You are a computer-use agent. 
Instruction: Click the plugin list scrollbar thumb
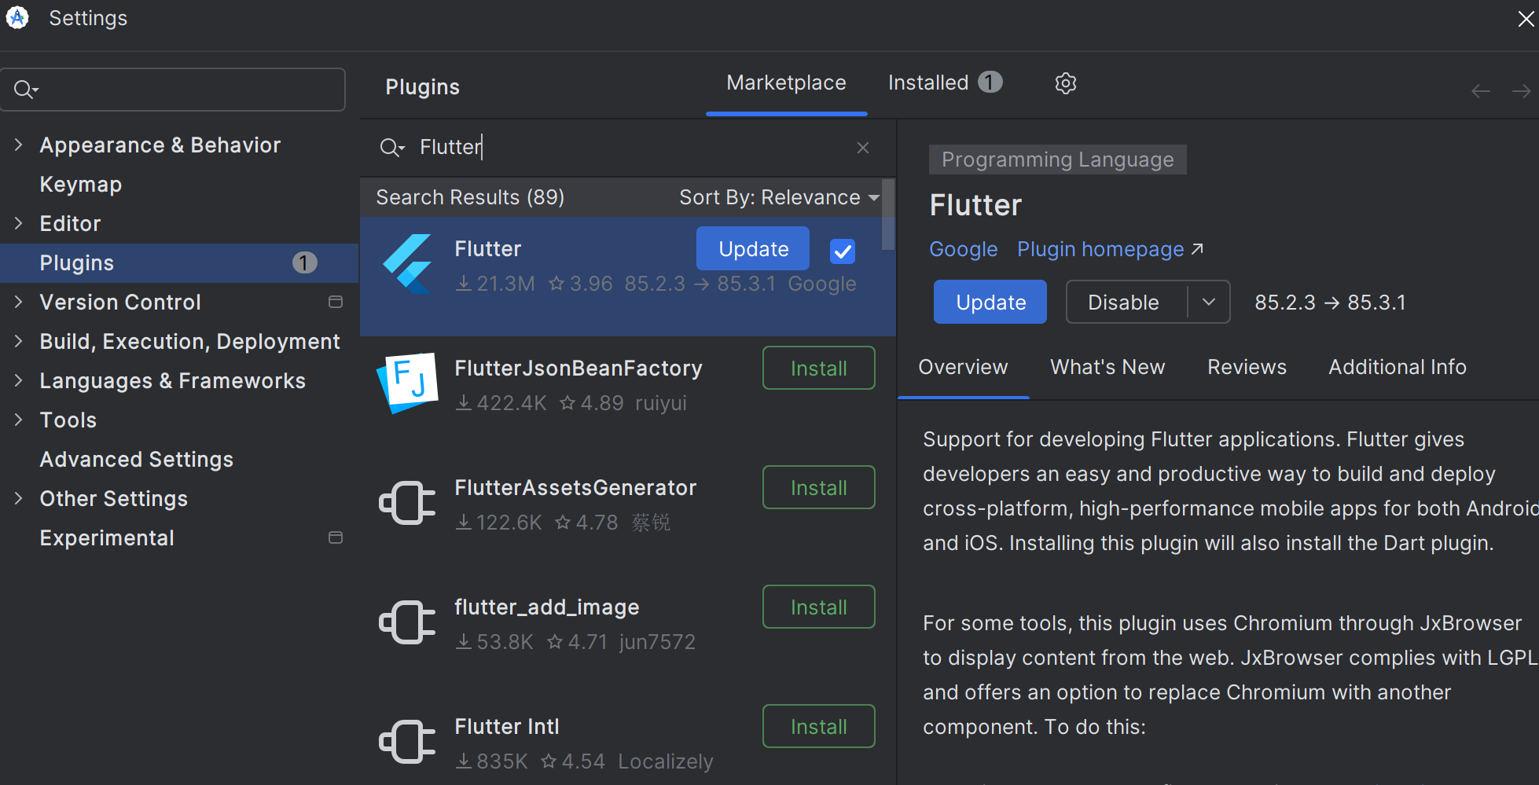click(x=888, y=215)
